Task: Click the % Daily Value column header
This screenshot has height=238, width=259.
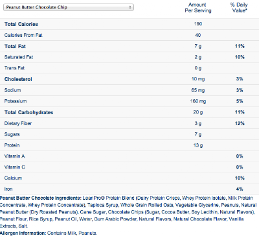Action: 239,8
